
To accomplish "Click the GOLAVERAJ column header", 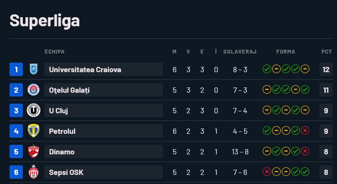I will click(x=240, y=52).
